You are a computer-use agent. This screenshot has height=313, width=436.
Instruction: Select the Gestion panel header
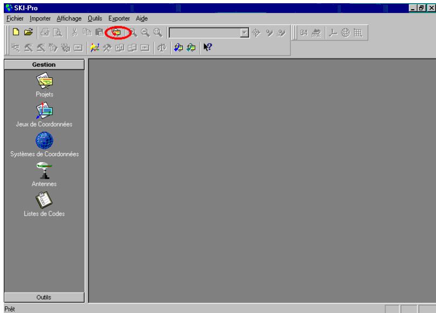pos(44,65)
